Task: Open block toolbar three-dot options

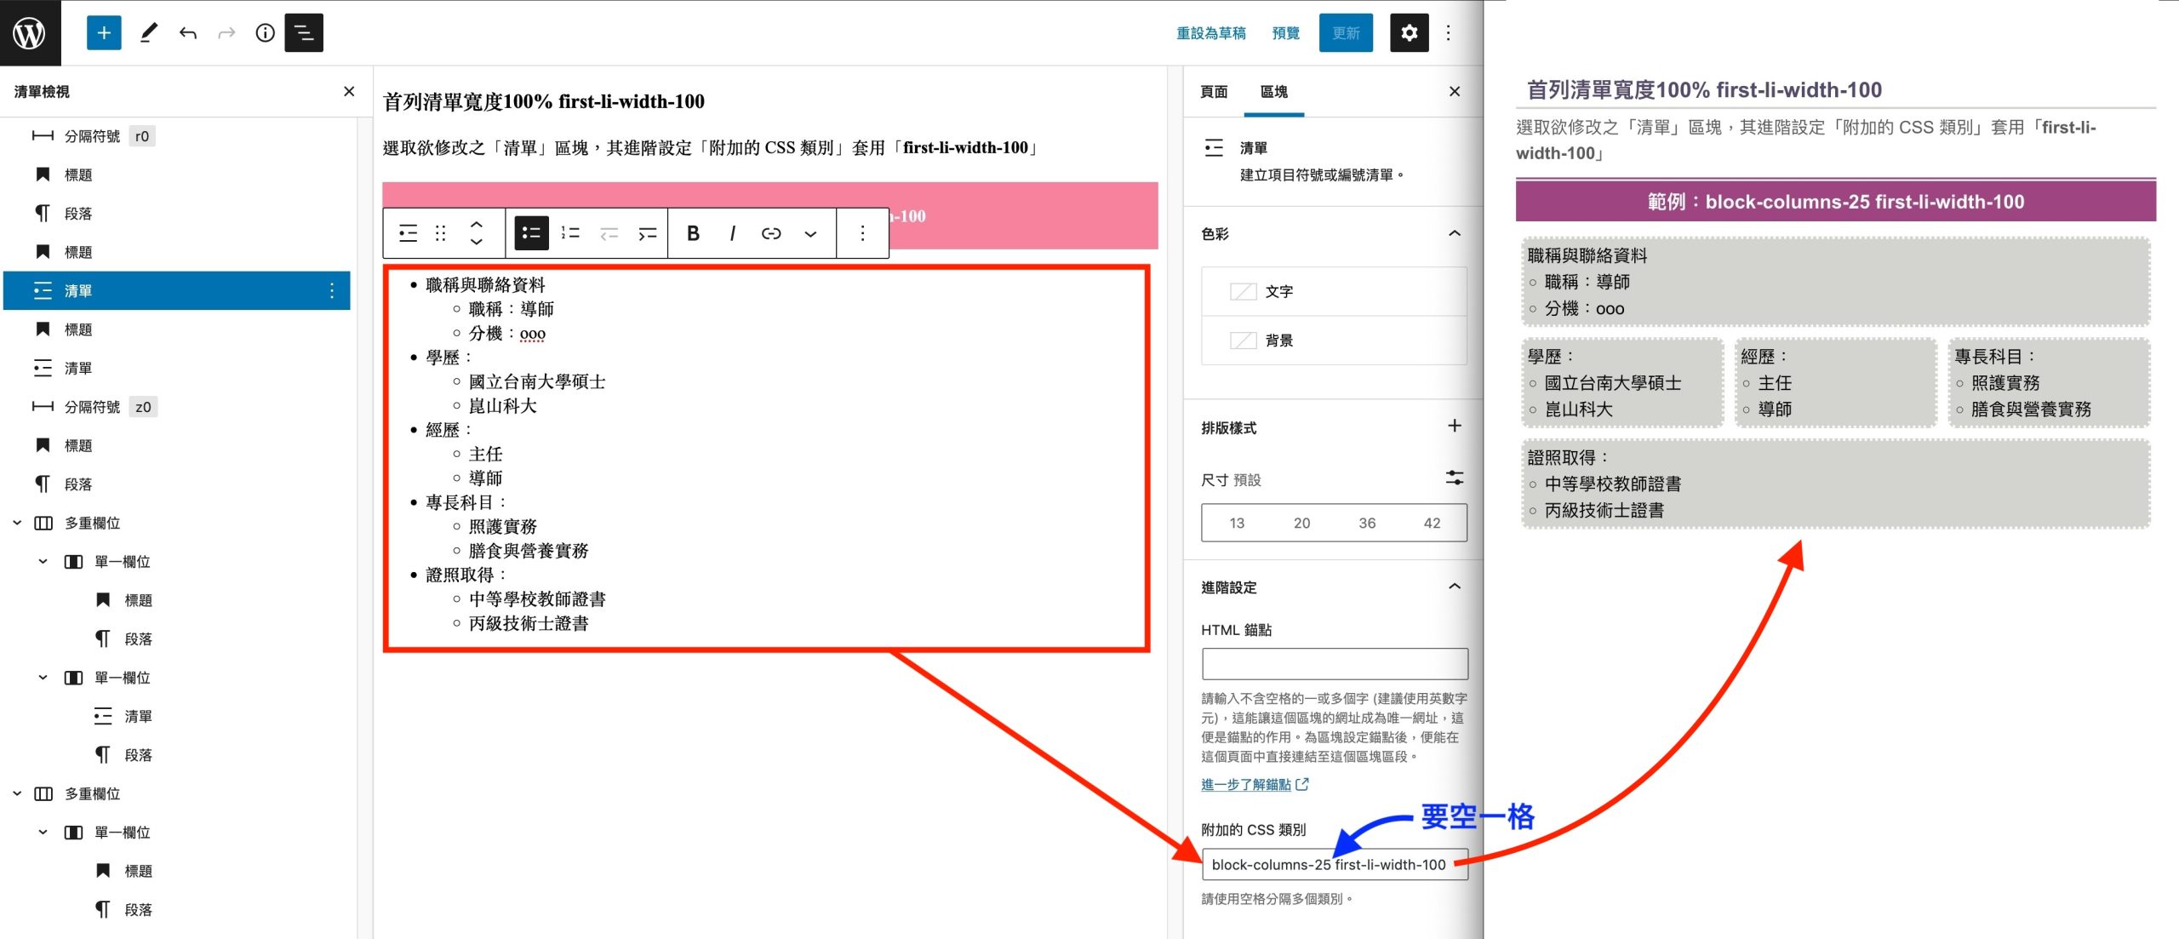Action: (x=862, y=233)
